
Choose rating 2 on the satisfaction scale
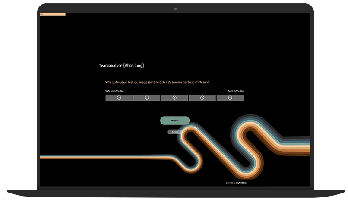pyautogui.click(x=146, y=98)
